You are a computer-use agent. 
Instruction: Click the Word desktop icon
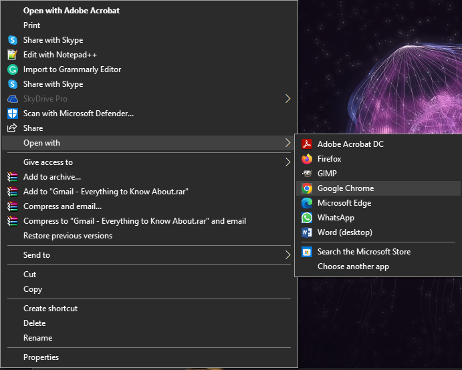click(307, 232)
